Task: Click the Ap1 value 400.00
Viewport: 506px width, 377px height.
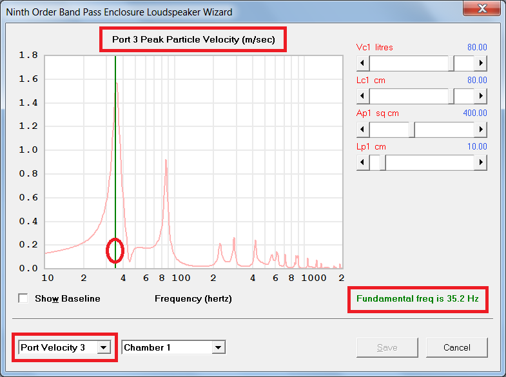Action: click(474, 113)
